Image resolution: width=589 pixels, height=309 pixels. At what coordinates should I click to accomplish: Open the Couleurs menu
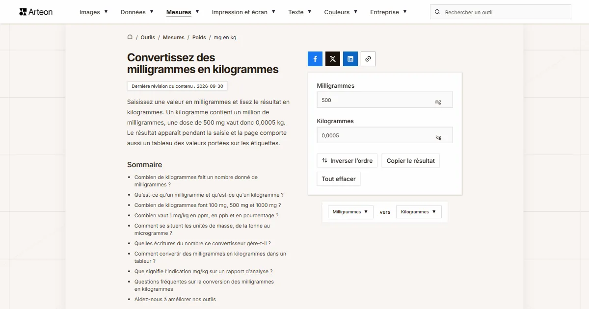pos(341,12)
